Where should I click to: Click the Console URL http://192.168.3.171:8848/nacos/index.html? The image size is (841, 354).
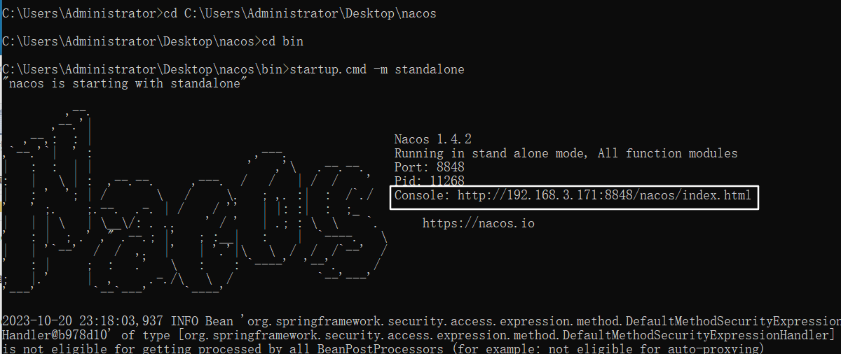604,196
